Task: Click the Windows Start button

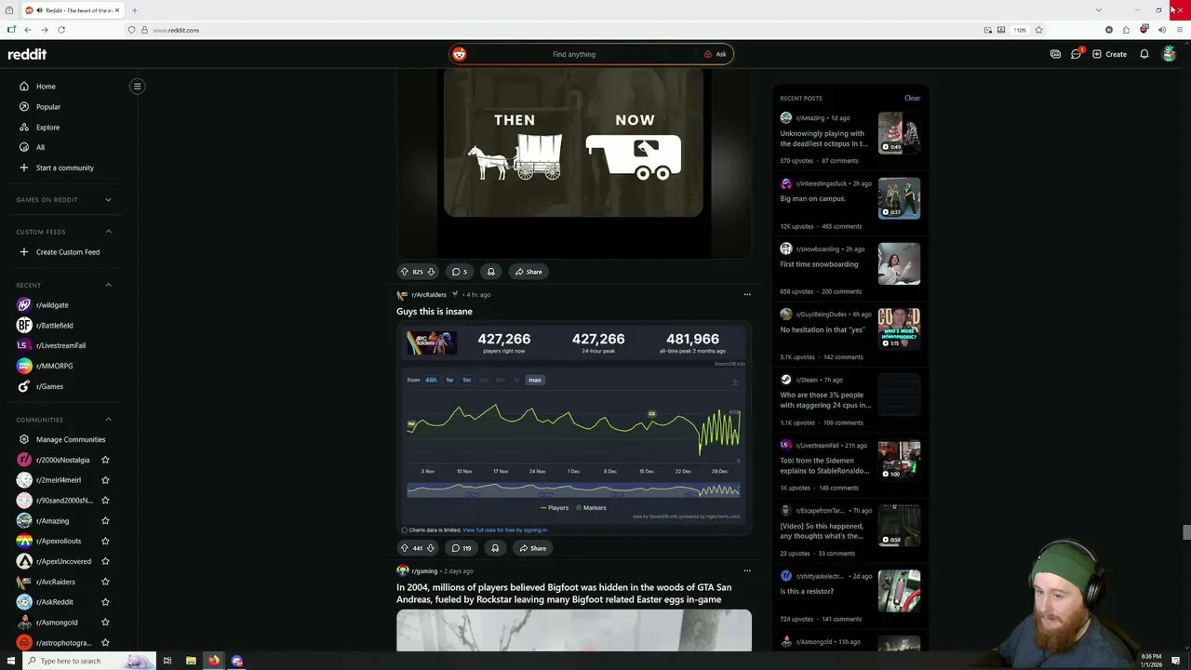Action: point(9,661)
